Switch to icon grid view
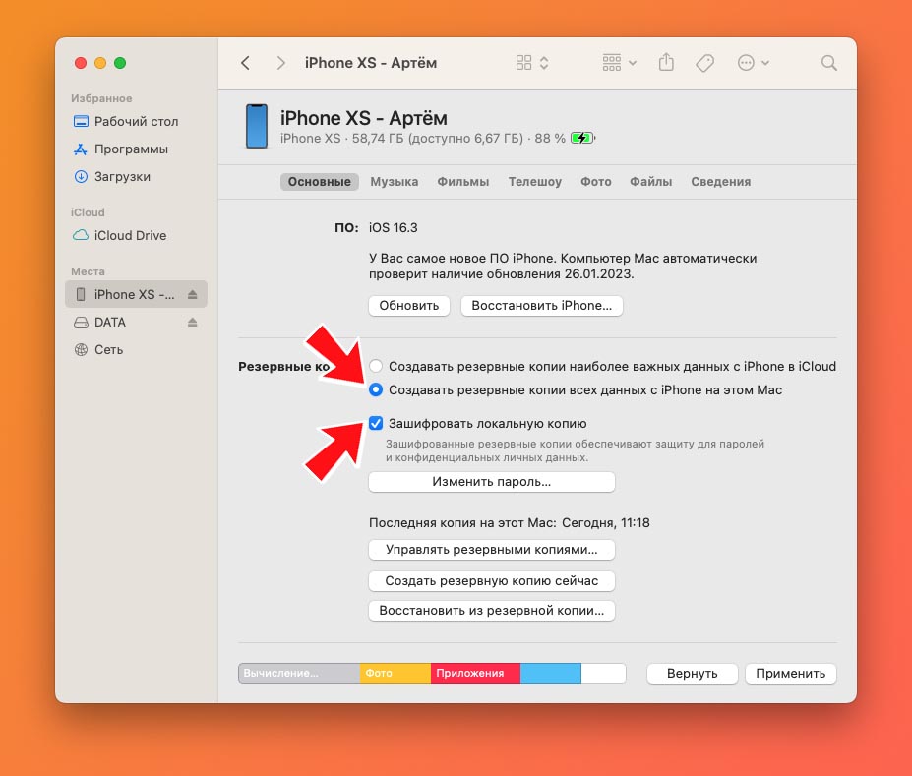The image size is (912, 776). (523, 63)
